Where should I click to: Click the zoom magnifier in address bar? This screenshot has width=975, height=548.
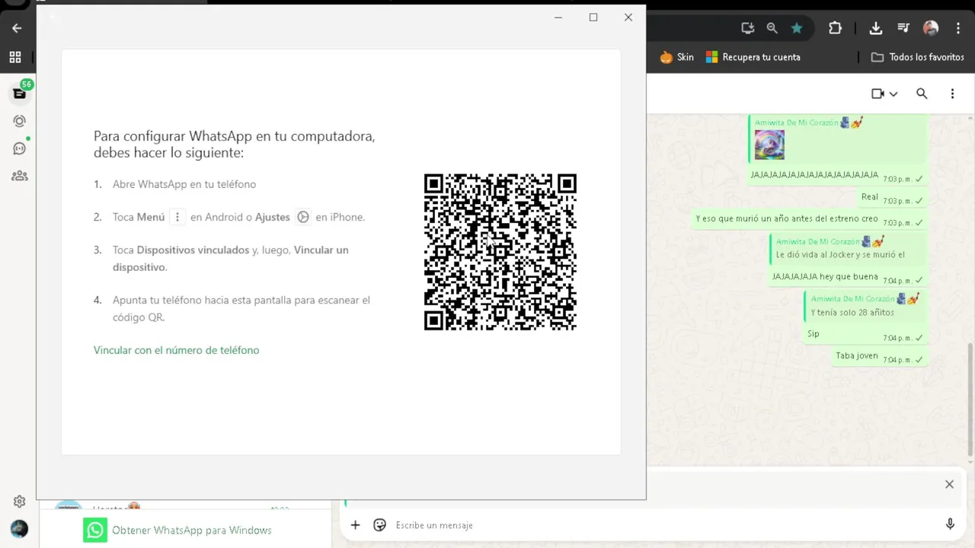coord(772,28)
